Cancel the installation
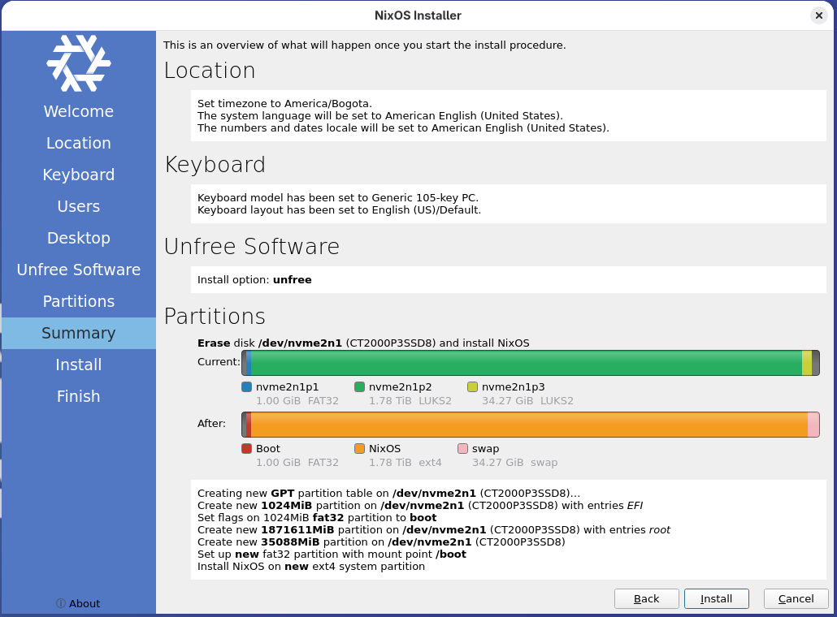 [796, 598]
